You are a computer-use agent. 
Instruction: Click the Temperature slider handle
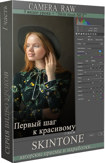point(86,53)
